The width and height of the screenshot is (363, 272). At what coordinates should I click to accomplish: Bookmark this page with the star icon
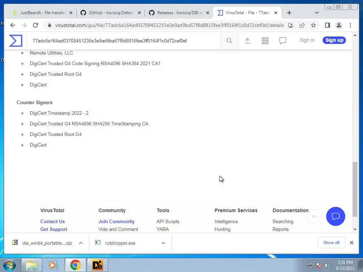(x=313, y=25)
